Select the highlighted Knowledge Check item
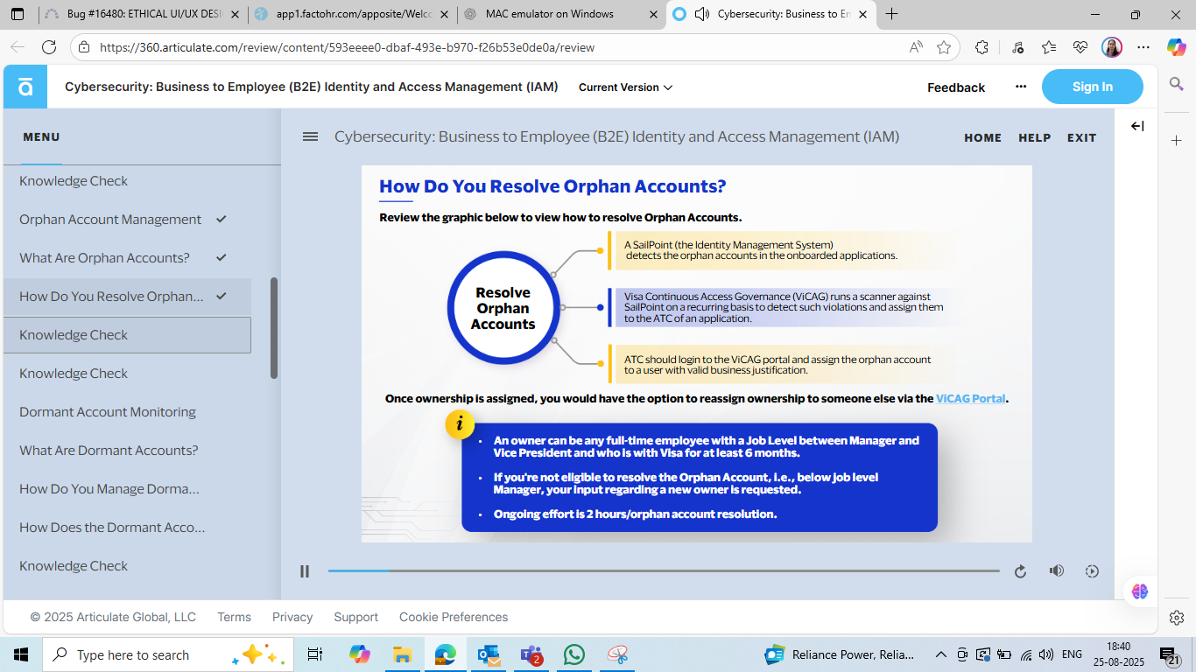 [x=127, y=335]
